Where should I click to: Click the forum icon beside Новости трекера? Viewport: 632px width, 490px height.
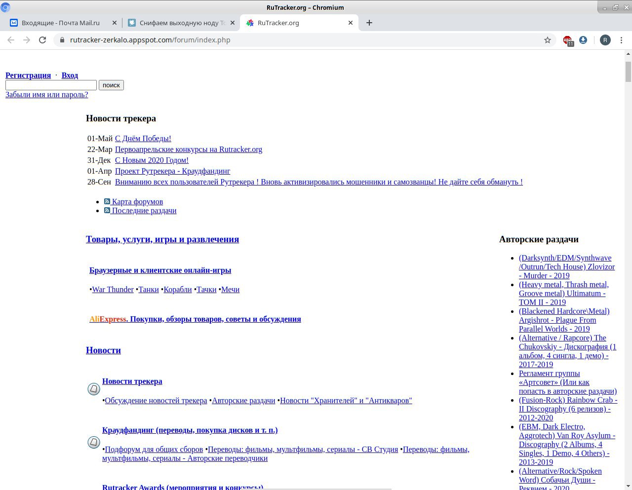[94, 389]
